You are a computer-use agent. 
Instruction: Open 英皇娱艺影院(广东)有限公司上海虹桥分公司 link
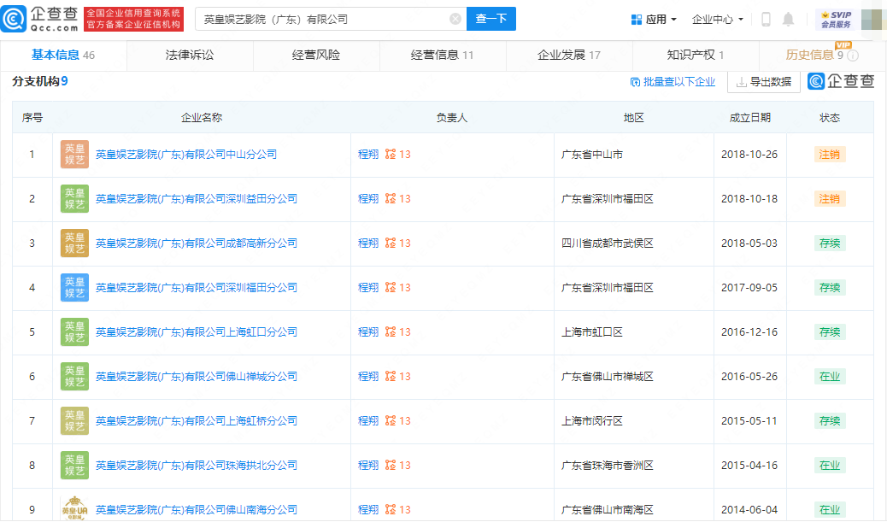[x=197, y=421]
